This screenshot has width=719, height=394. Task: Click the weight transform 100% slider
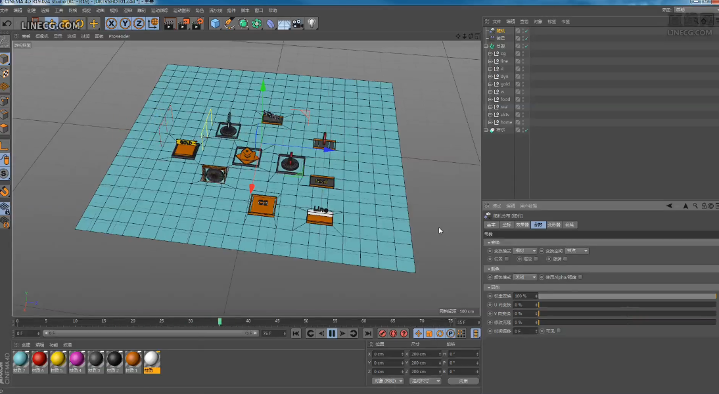pyautogui.click(x=627, y=296)
